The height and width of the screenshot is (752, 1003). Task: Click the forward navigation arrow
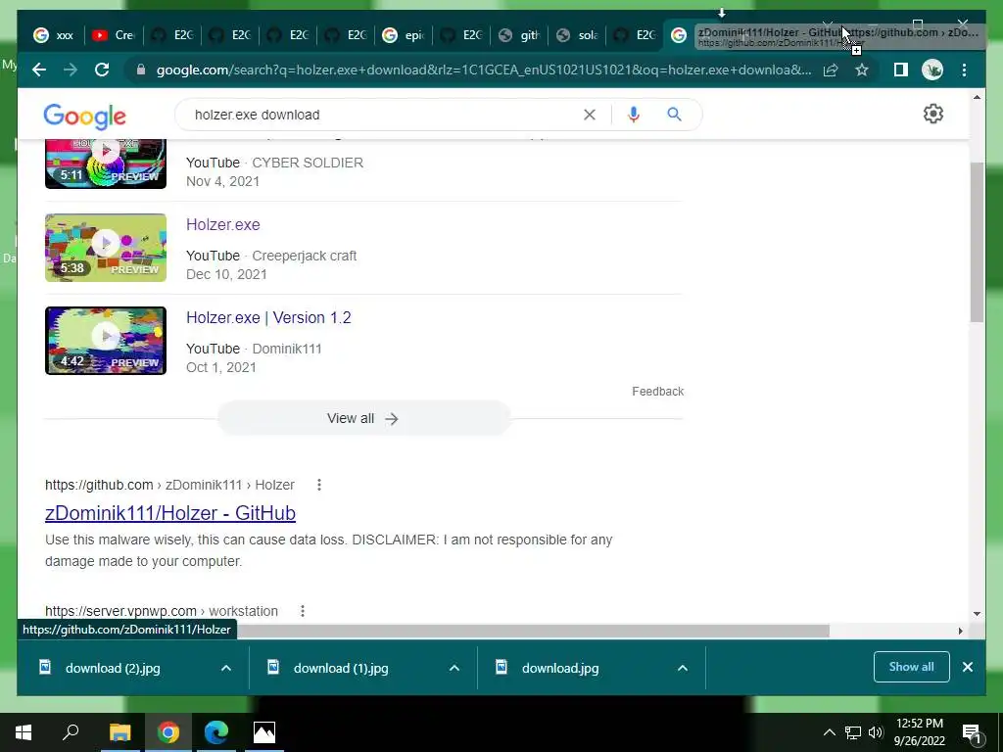71,70
